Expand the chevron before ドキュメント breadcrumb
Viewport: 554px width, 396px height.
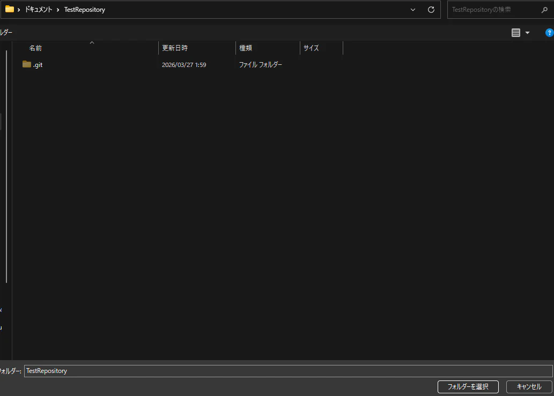[x=19, y=10]
